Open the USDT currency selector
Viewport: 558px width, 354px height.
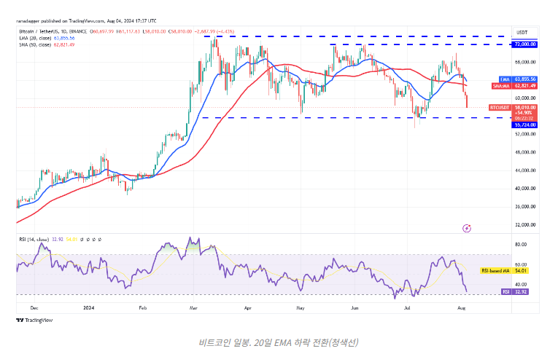click(x=522, y=32)
